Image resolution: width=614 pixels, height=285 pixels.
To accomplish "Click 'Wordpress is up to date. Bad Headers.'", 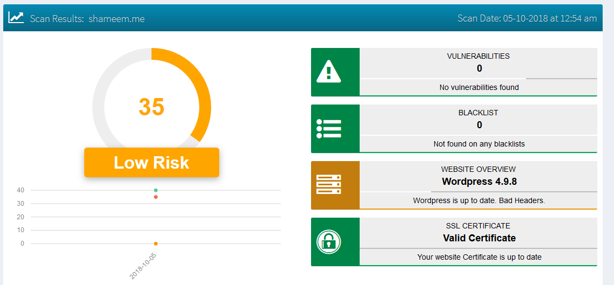I will click(x=478, y=200).
